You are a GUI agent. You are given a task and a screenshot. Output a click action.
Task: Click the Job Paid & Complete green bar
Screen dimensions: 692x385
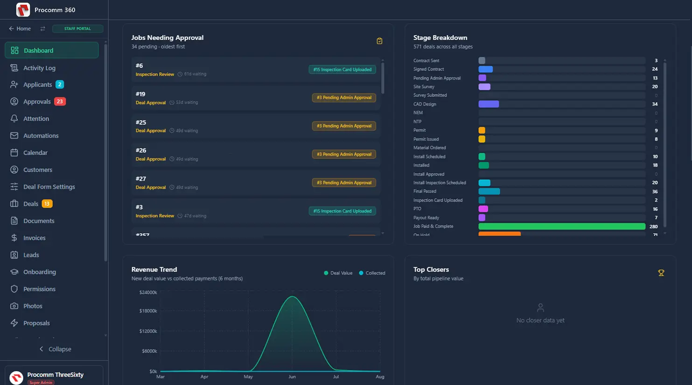coord(562,226)
